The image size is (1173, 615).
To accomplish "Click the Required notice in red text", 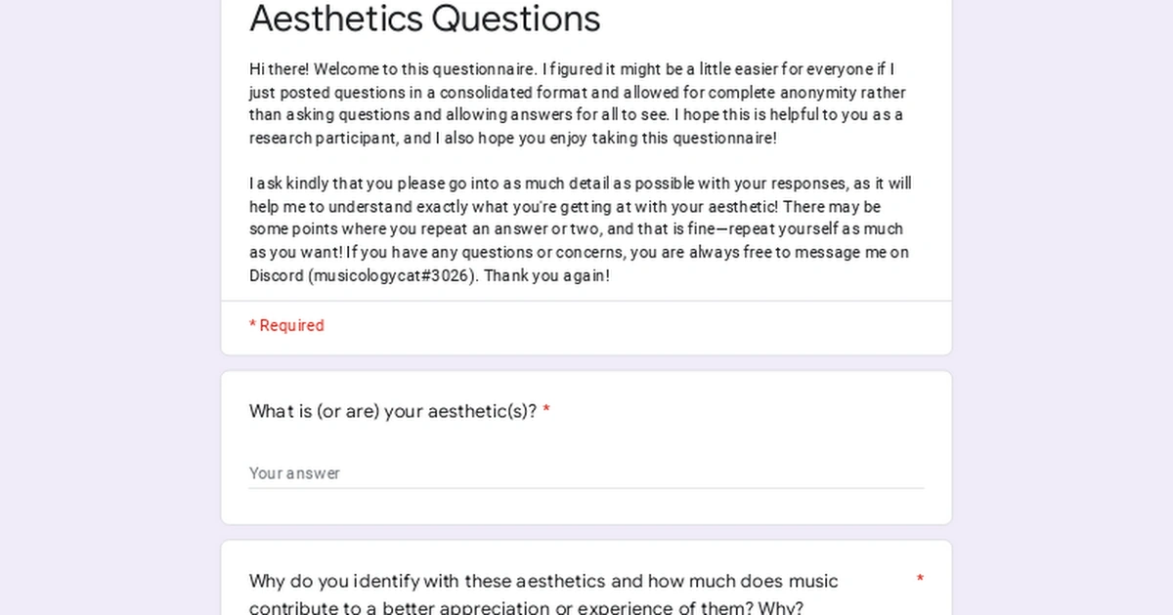I will coord(286,325).
